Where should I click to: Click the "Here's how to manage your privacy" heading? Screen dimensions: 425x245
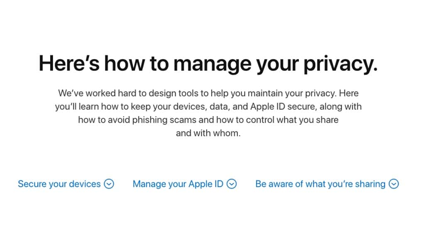click(208, 63)
